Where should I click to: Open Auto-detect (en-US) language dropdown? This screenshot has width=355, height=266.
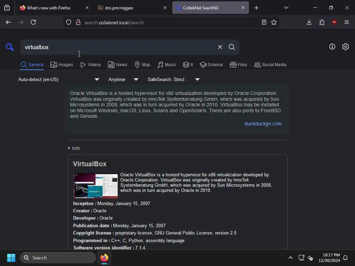pos(58,79)
